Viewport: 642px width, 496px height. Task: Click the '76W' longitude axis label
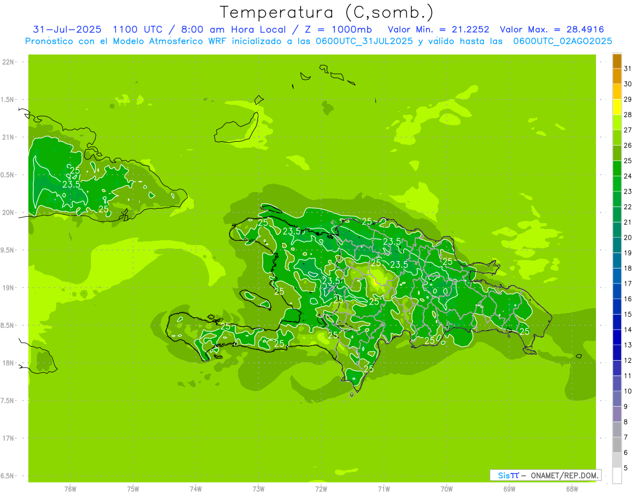pyautogui.click(x=70, y=489)
